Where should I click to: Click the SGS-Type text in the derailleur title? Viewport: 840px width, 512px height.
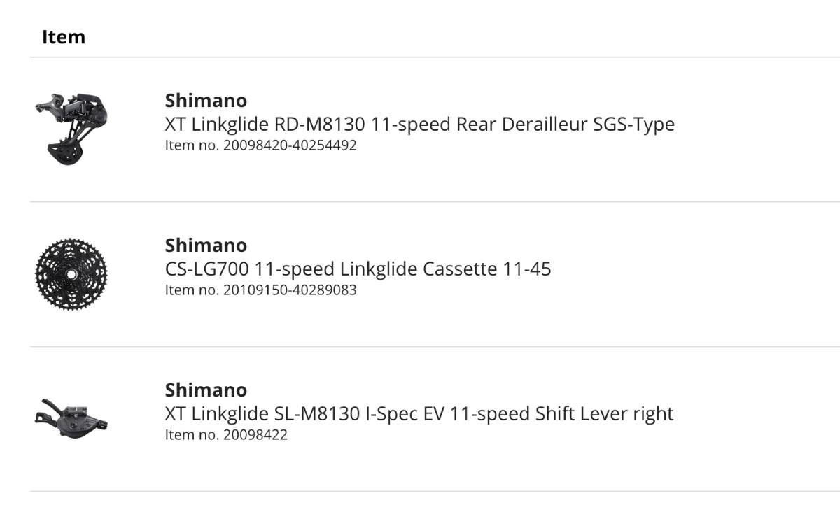click(634, 125)
